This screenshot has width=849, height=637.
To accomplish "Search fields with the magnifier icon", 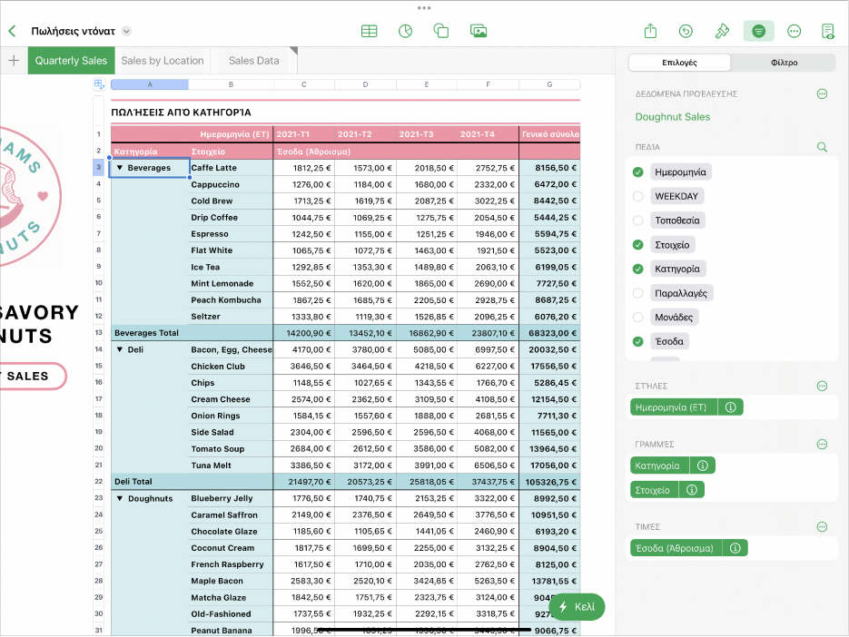I will pyautogui.click(x=822, y=146).
